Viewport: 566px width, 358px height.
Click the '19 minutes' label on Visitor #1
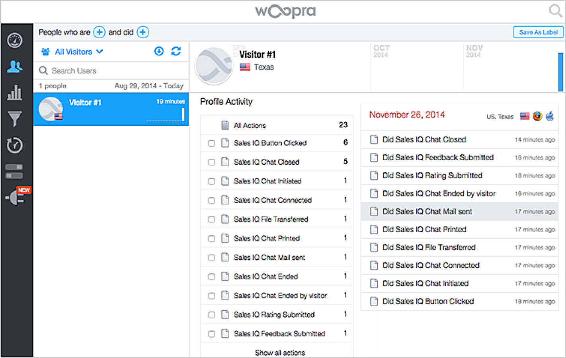click(171, 102)
